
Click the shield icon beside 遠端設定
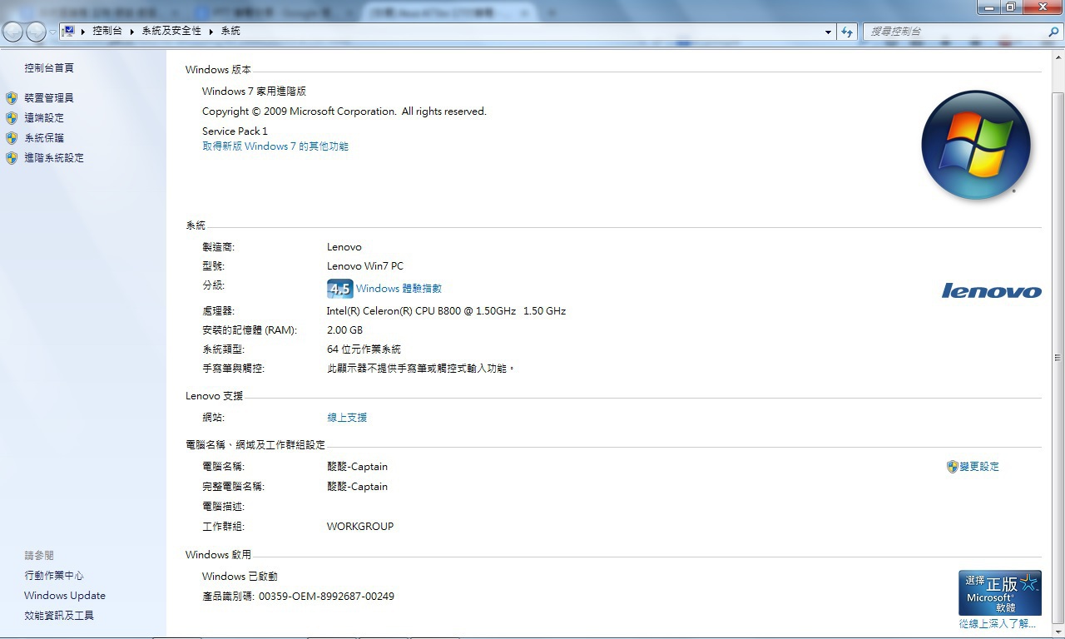coord(12,118)
